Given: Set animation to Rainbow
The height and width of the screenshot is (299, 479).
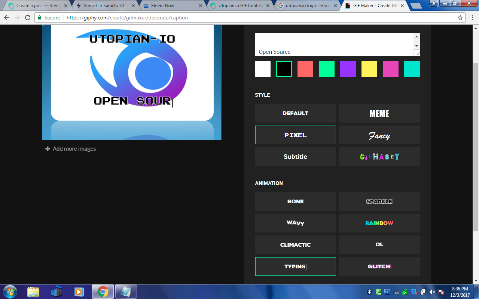Looking at the screenshot, I should tap(379, 223).
